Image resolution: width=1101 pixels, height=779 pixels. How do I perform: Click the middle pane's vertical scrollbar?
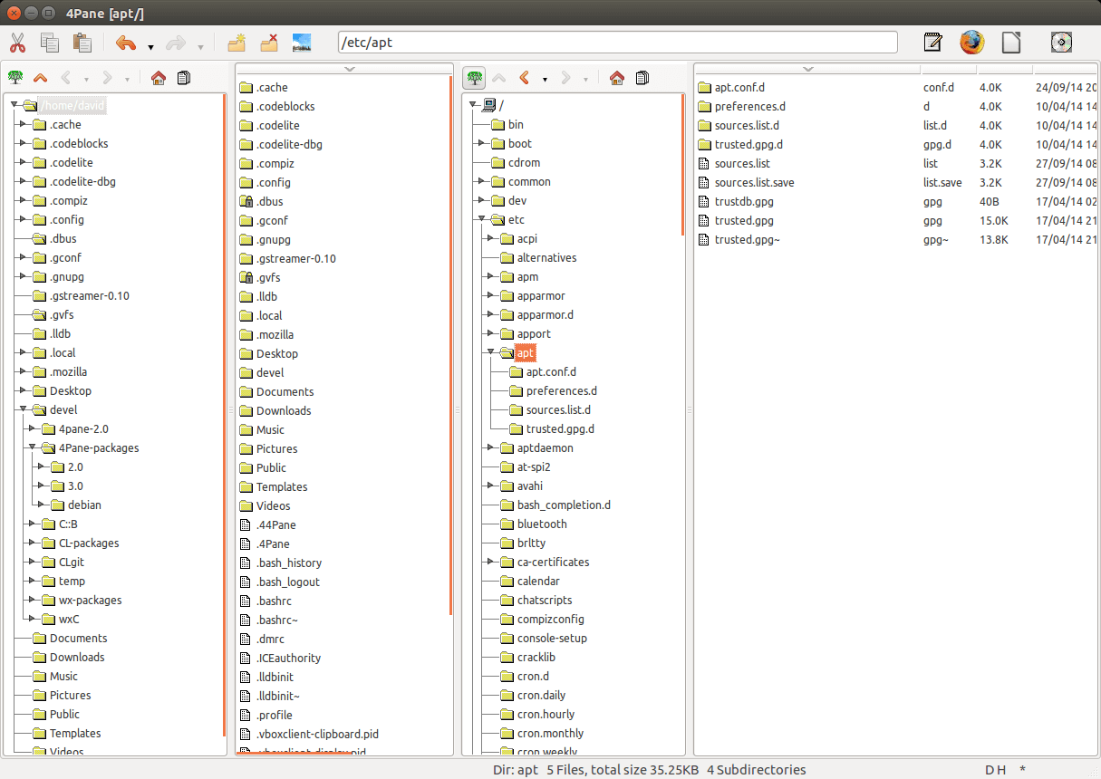click(450, 362)
